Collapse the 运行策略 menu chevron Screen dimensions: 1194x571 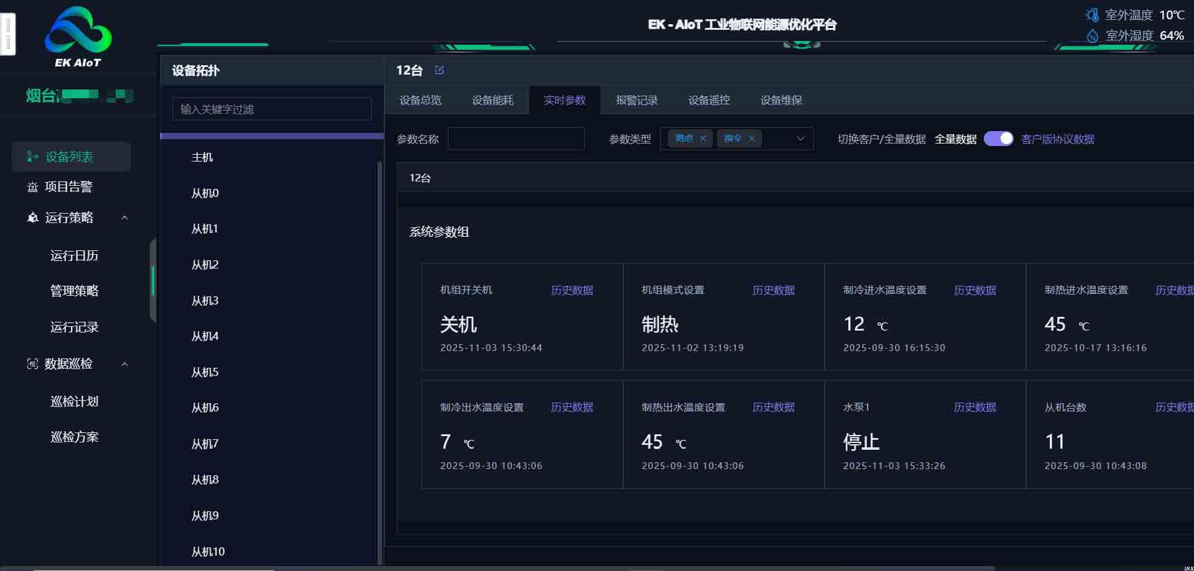click(x=124, y=217)
